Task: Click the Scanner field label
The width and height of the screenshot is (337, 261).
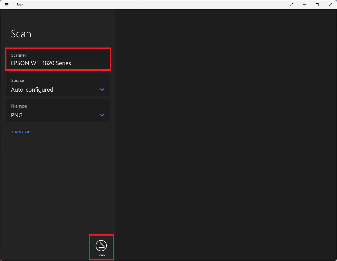Action: pos(19,55)
